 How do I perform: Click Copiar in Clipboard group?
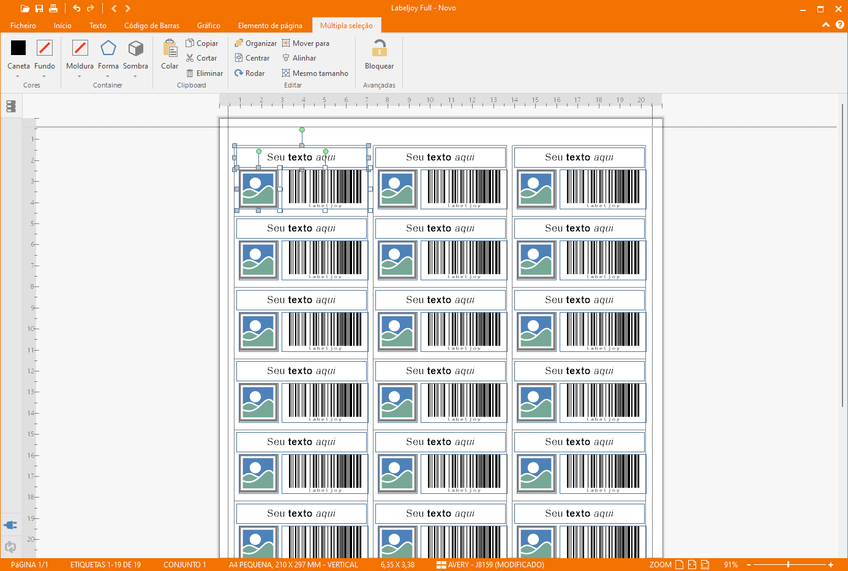tap(202, 43)
